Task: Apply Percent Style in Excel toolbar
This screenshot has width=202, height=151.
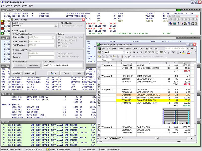Action: (165, 52)
